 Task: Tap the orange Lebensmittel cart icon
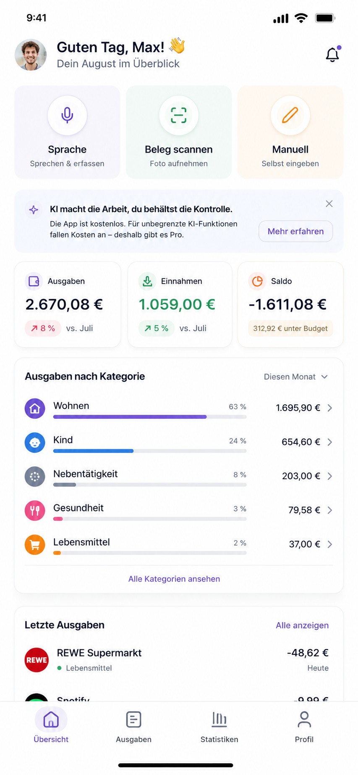point(35,544)
